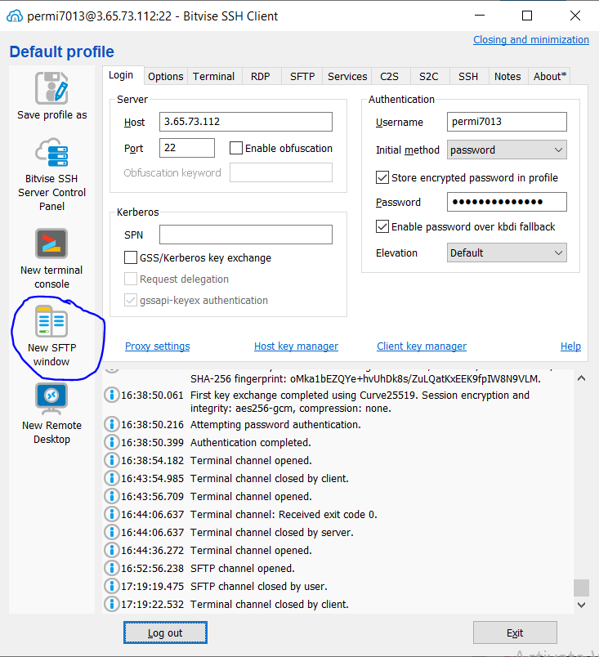Viewport: 599px width, 657px height.
Task: Enable obfuscation checkbox
Action: pos(236,148)
